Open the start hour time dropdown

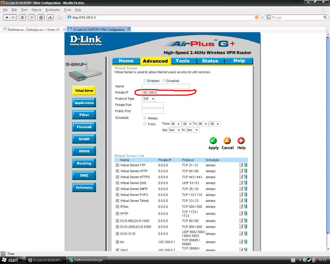pyautogui.click(x=175, y=124)
